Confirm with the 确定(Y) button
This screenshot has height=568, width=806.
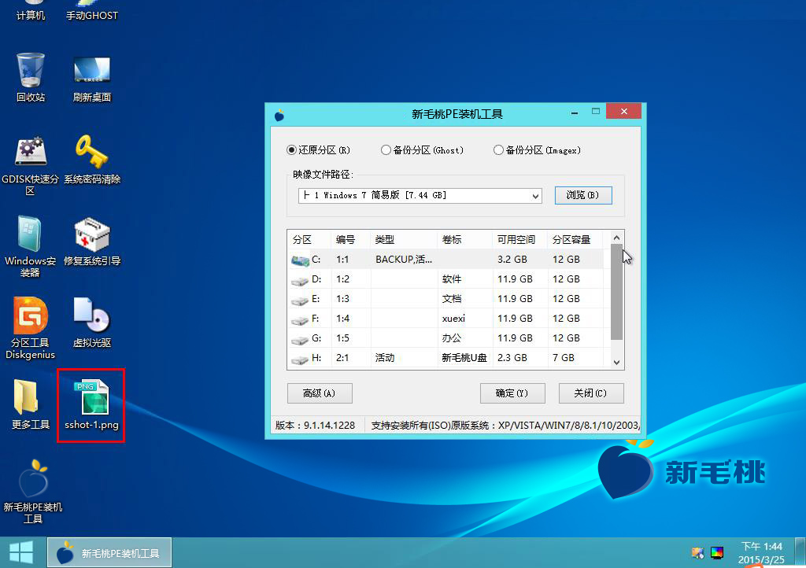pos(512,393)
